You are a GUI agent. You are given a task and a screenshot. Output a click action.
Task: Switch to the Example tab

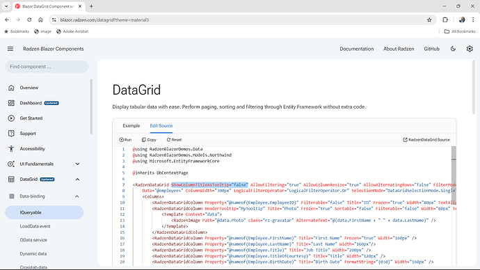(x=131, y=126)
